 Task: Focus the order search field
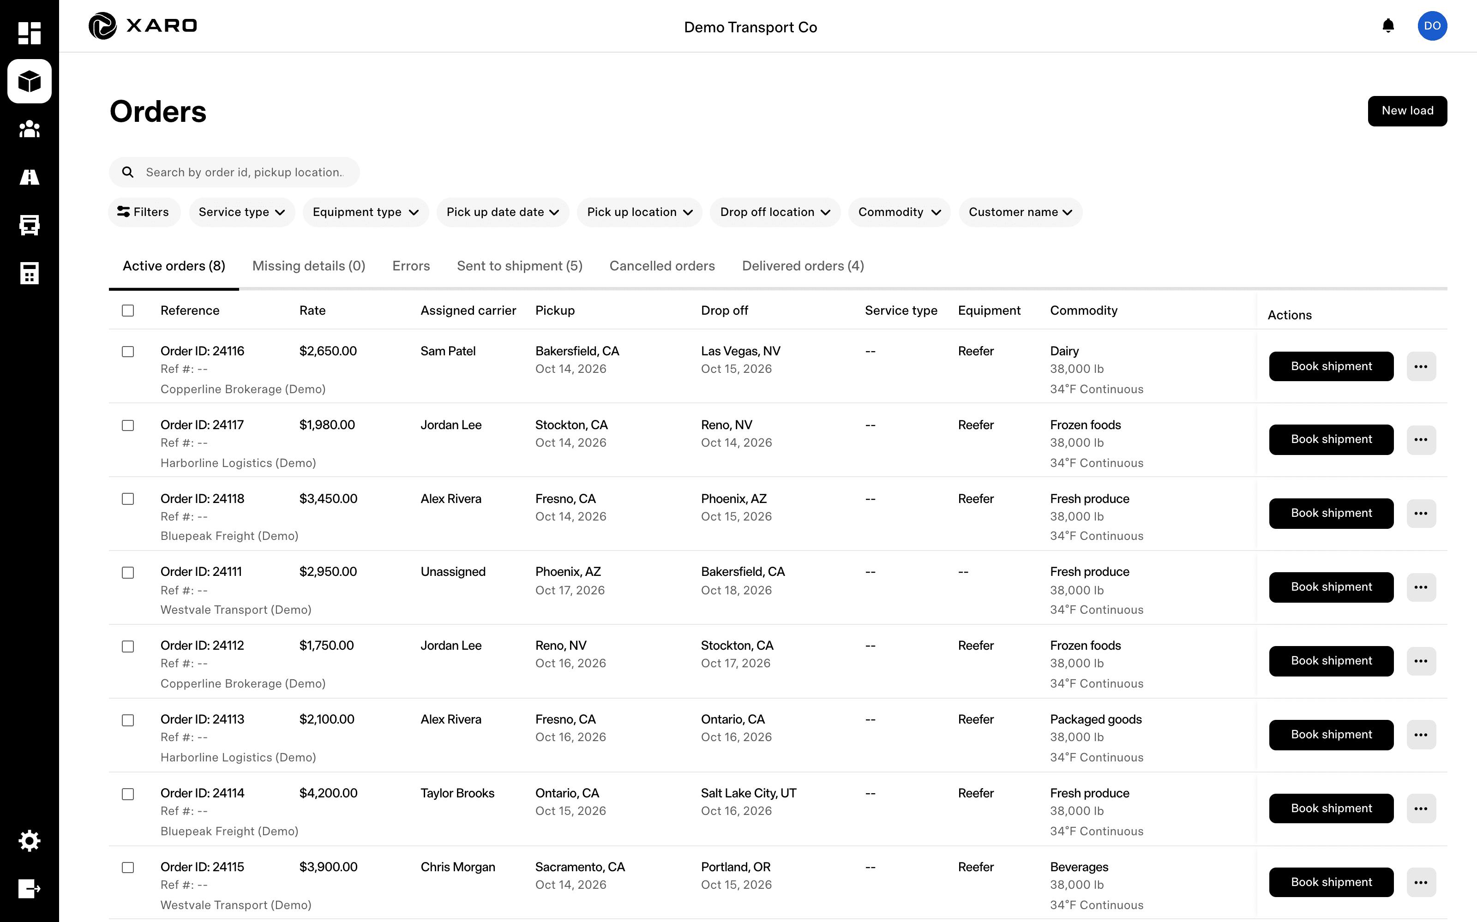(x=234, y=173)
